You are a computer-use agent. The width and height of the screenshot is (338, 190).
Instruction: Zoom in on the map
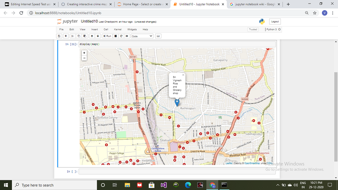[x=84, y=53]
